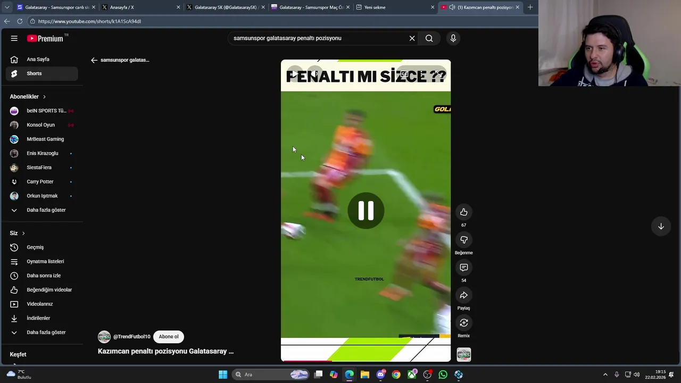Open comments showing 54
Screen dimensions: 681x383
pos(464,268)
